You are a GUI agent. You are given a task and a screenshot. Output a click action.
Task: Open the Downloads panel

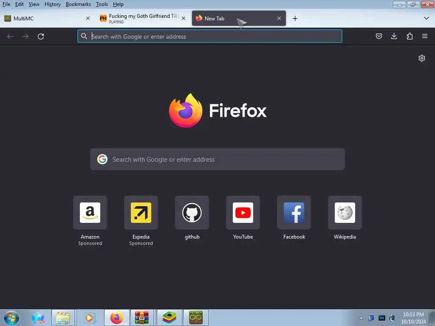tap(394, 36)
